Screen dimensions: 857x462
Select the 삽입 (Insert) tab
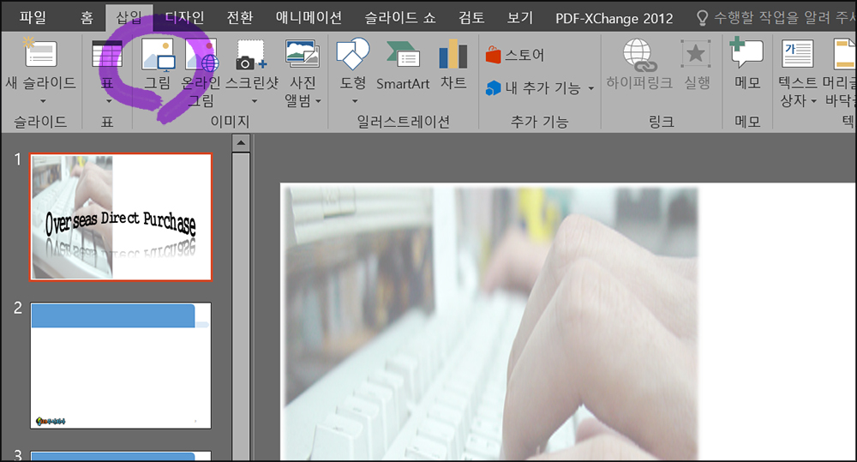pos(129,17)
